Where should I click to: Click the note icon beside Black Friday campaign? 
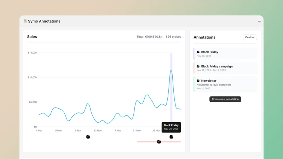coord(198,66)
